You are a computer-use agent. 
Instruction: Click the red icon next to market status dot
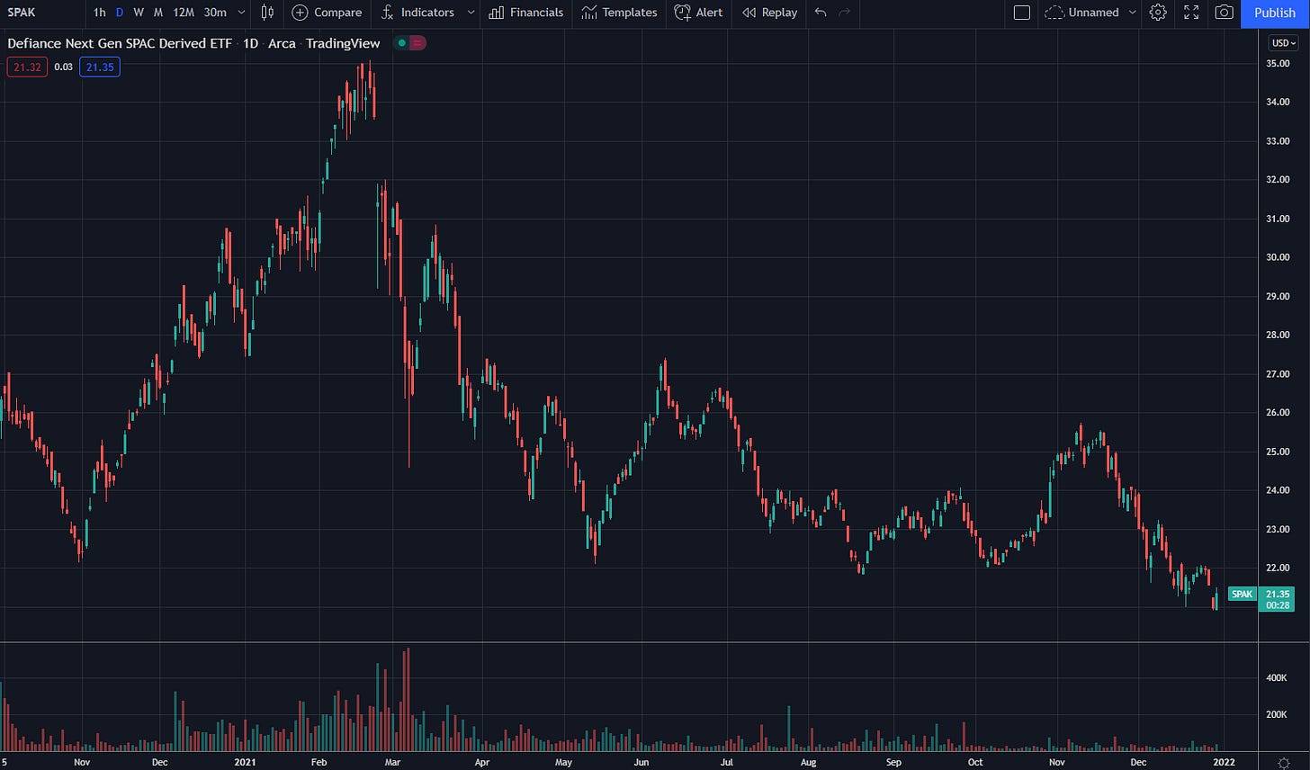coord(419,43)
